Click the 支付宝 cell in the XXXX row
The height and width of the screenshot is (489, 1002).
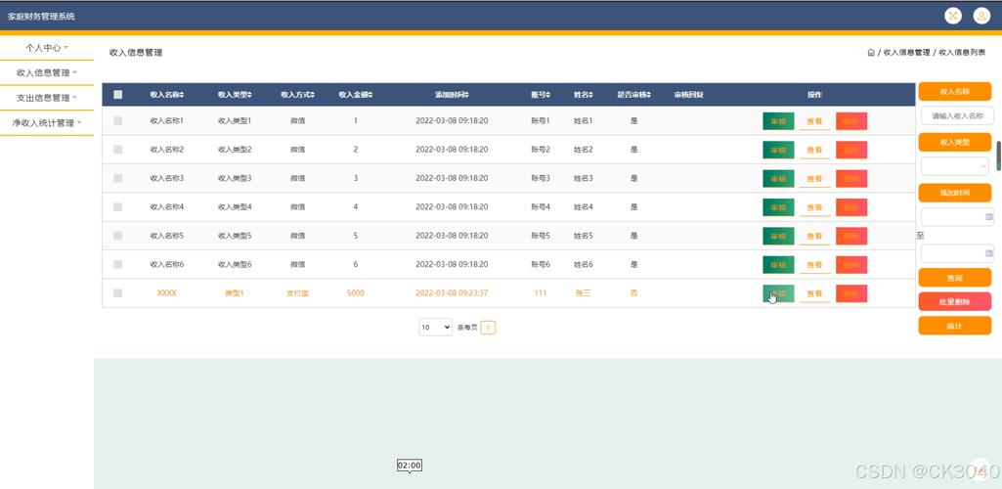297,292
